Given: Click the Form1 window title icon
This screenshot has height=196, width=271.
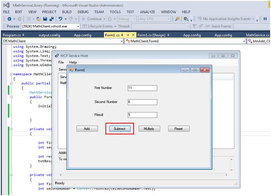Looking at the screenshot, I should point(72,70).
